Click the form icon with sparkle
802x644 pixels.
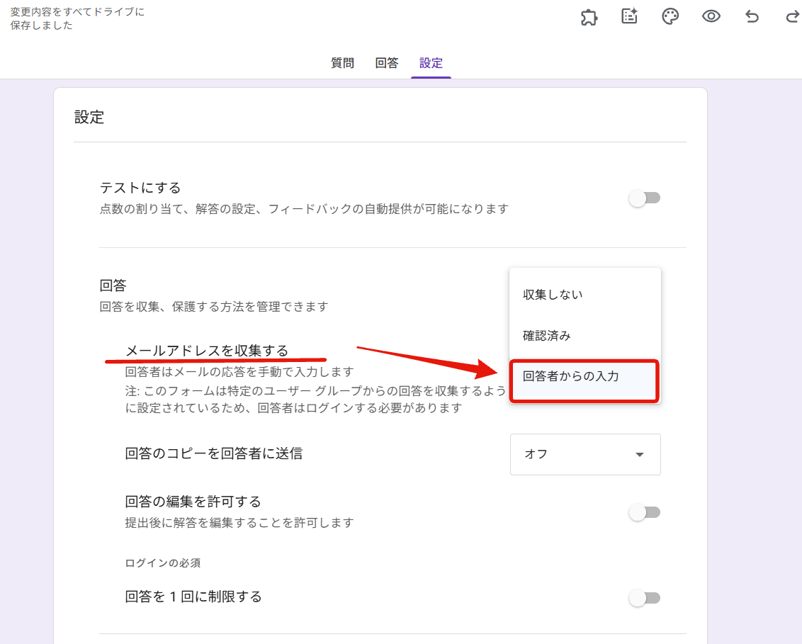click(629, 17)
